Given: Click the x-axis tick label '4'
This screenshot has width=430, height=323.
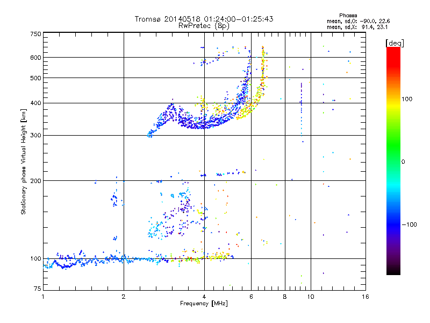Looking at the screenshot, I should [204, 297].
